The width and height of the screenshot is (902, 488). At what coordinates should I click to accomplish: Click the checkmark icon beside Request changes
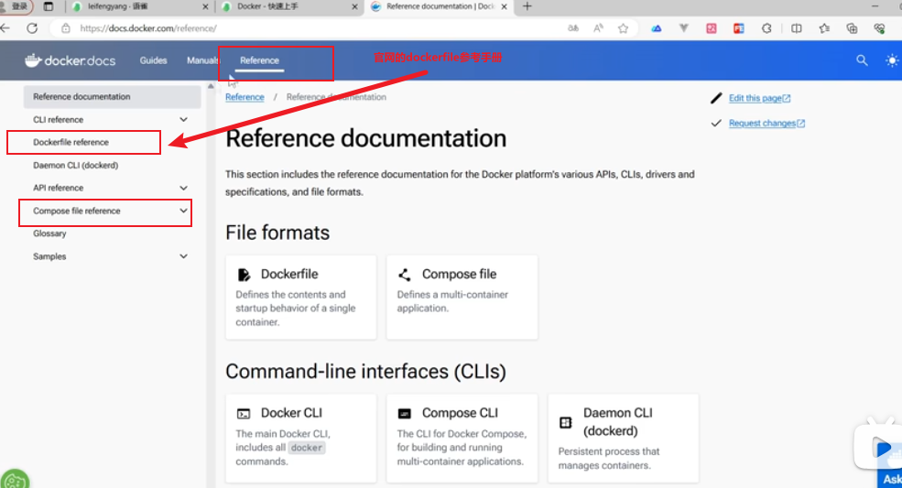coord(716,124)
